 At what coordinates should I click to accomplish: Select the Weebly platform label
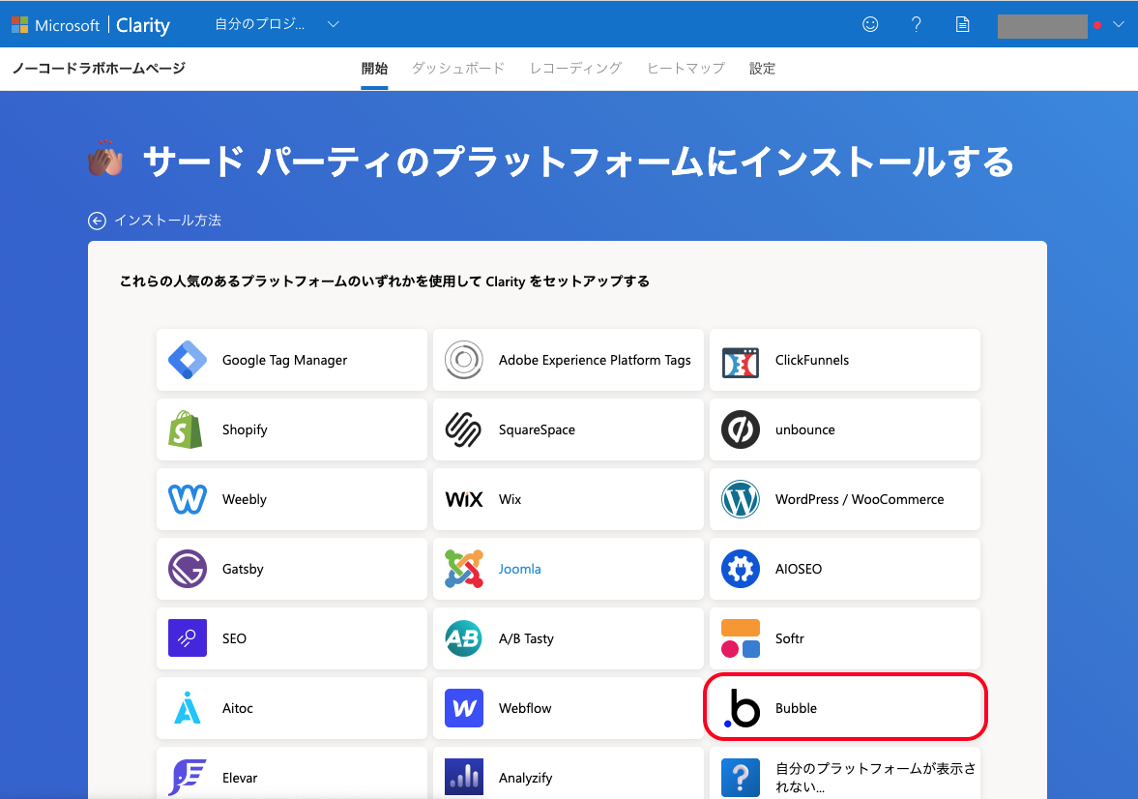pyautogui.click(x=244, y=499)
